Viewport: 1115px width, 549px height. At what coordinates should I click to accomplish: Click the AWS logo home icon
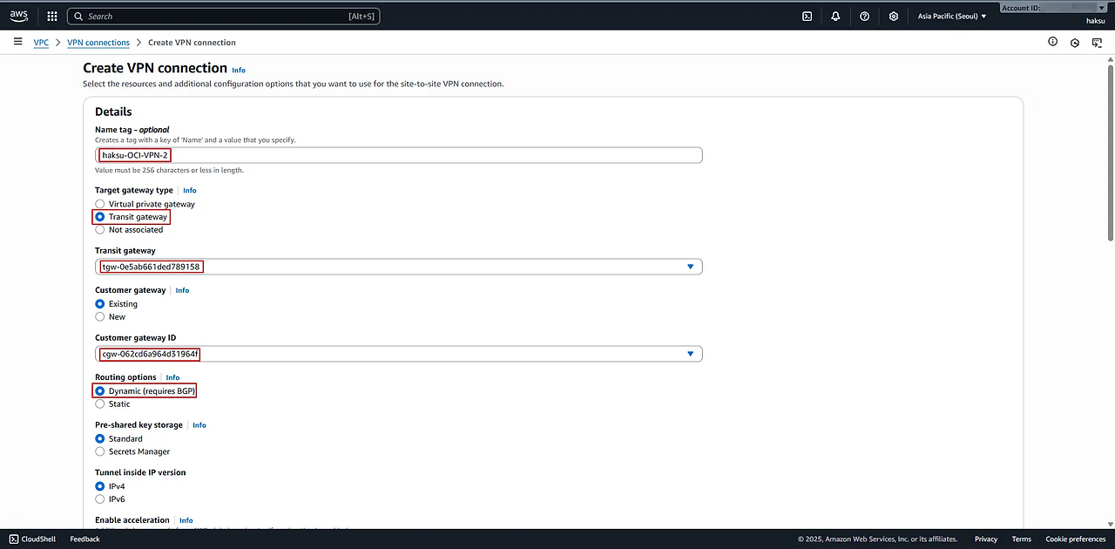(19, 16)
